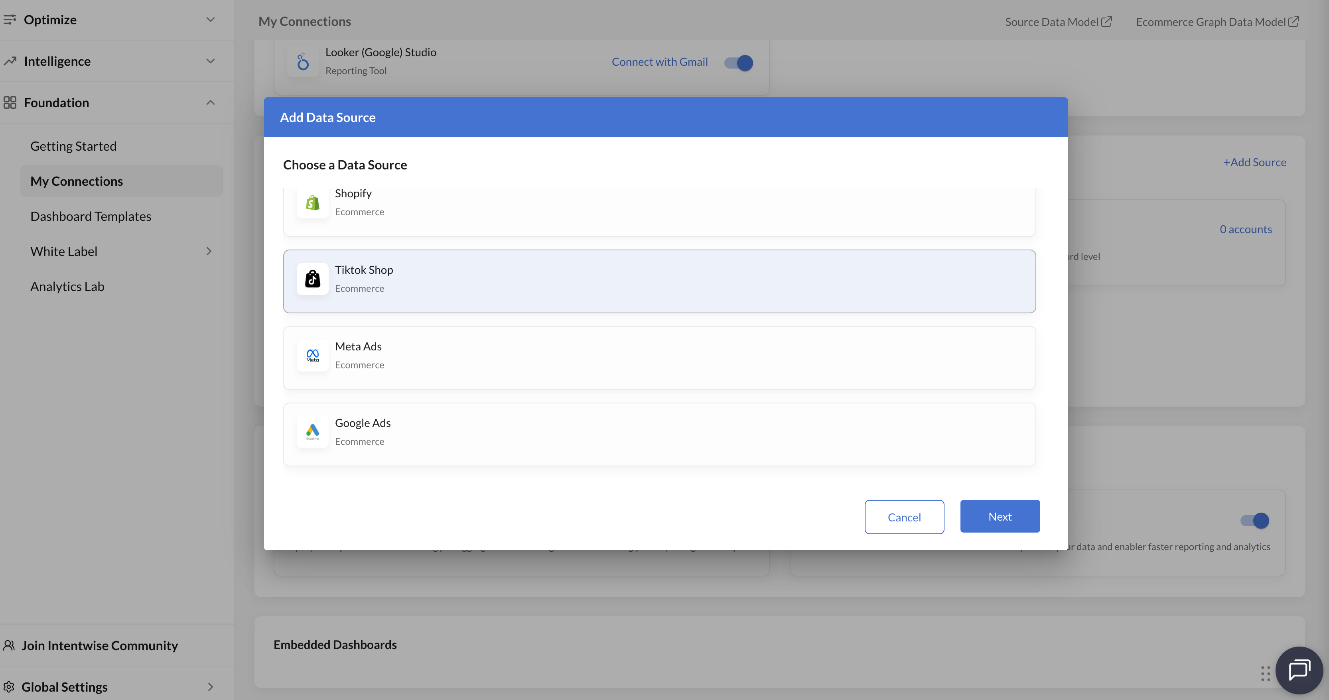Select the Meta Ads data source card

(659, 358)
